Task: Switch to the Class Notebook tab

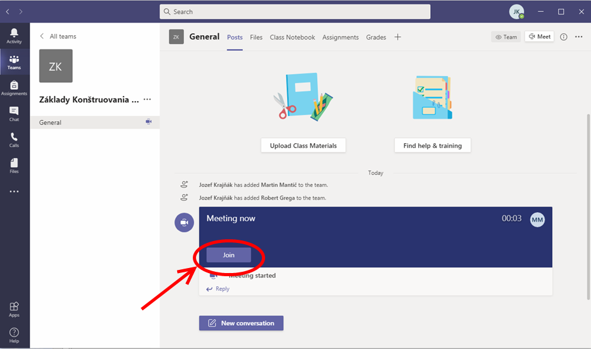Action: 292,37
